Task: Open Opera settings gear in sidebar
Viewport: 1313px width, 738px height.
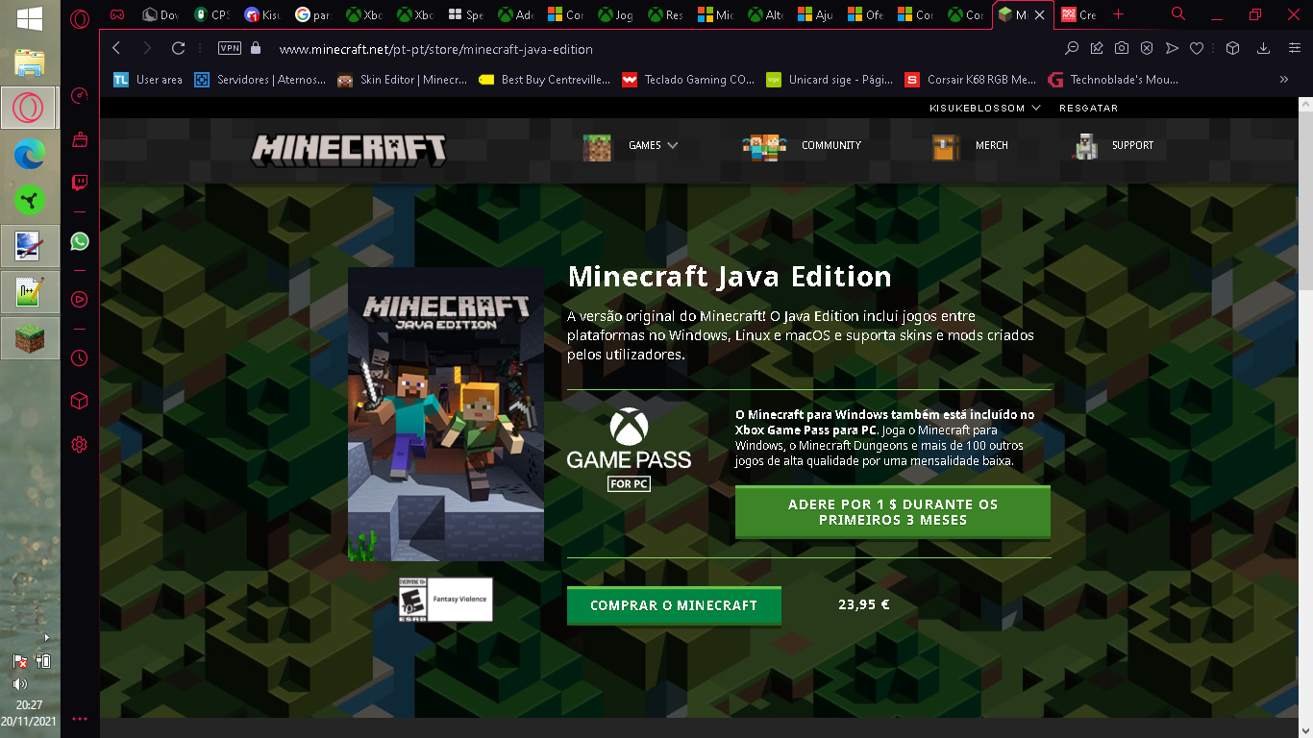Action: point(80,444)
